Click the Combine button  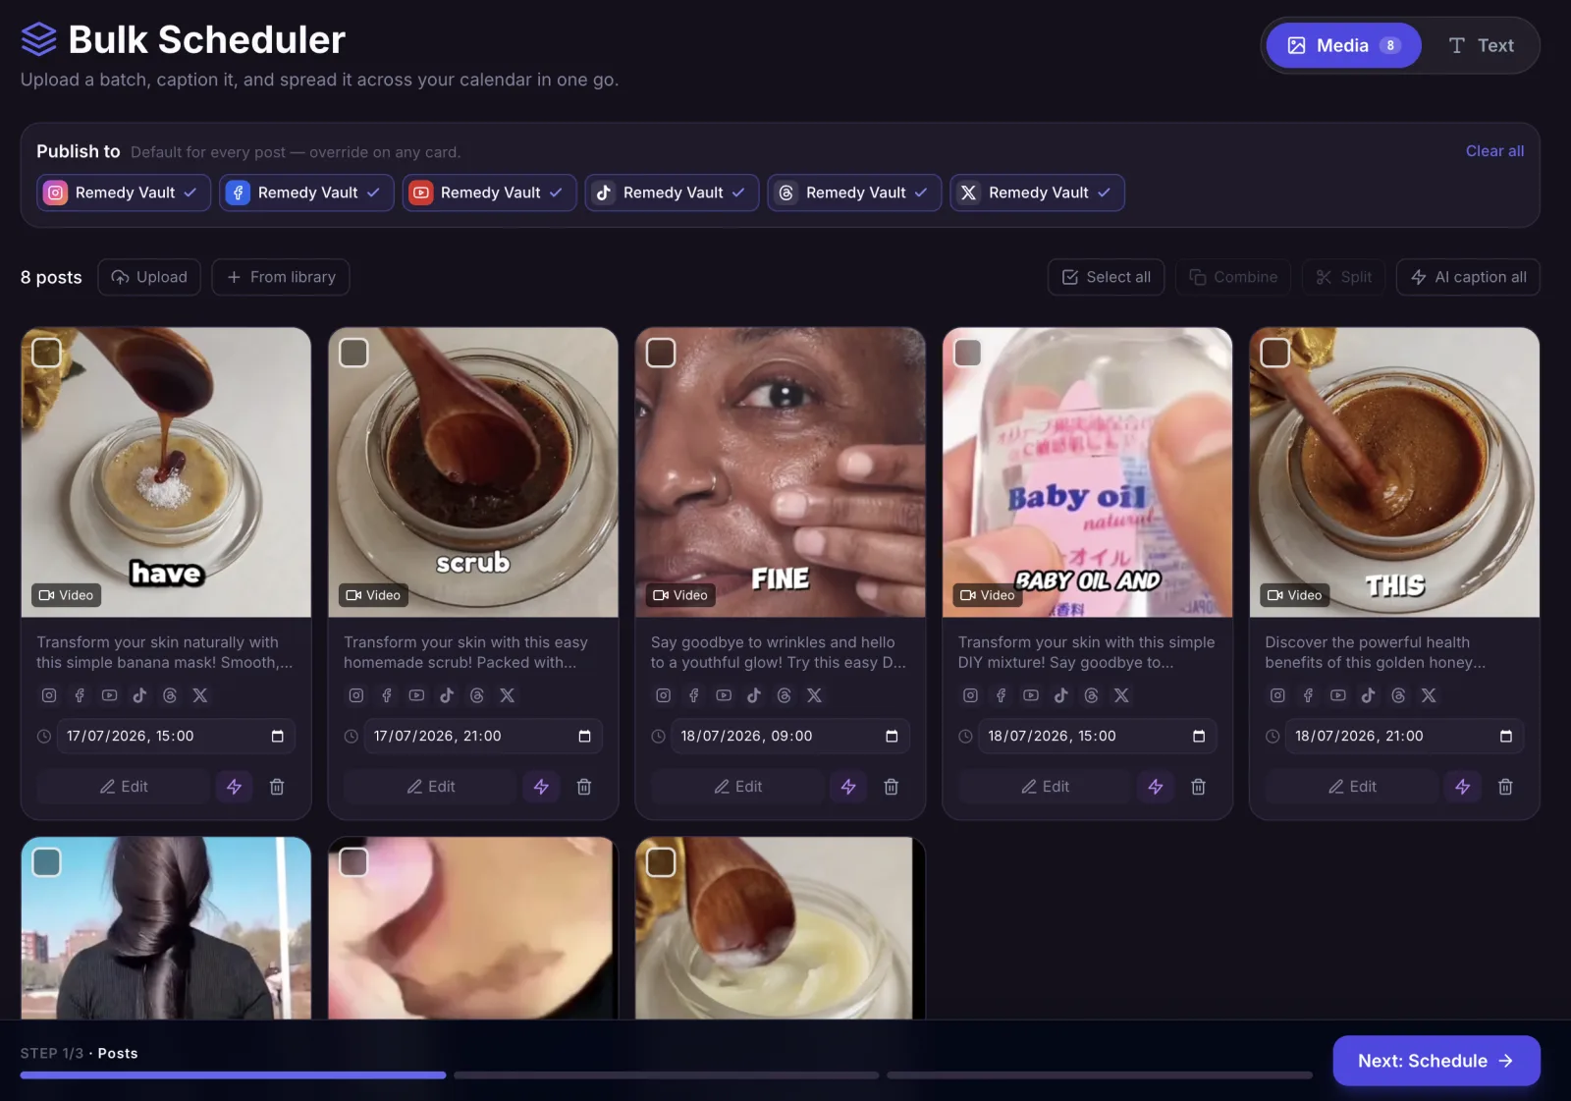point(1233,277)
